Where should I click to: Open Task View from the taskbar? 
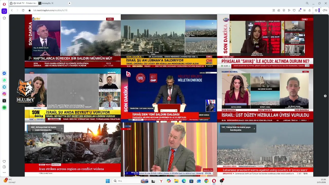pyautogui.click(x=153, y=181)
